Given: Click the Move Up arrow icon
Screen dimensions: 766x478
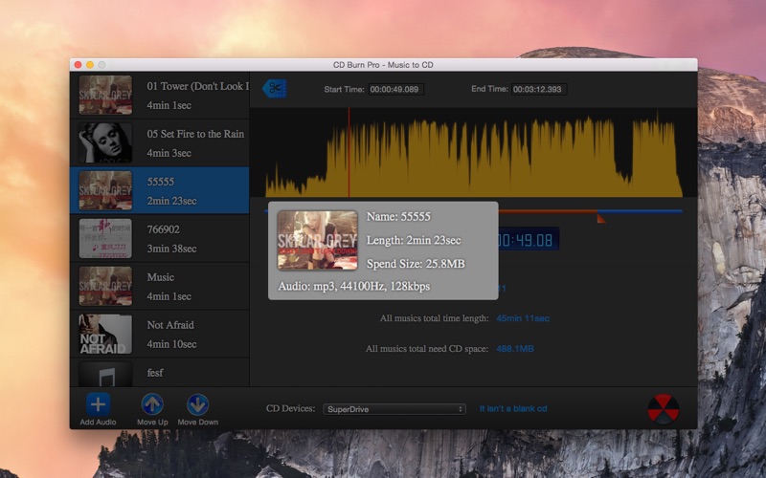Looking at the screenshot, I should (152, 404).
